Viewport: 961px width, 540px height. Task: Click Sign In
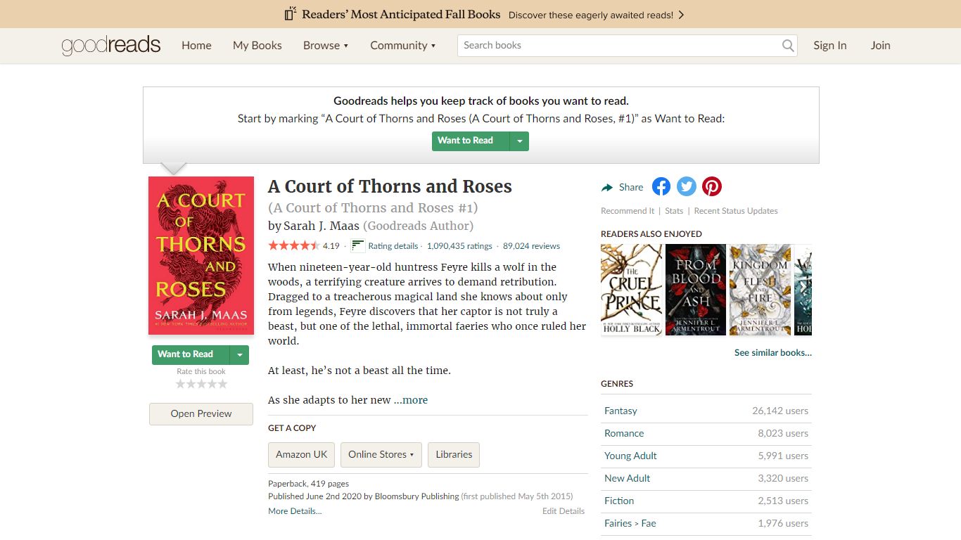(830, 46)
